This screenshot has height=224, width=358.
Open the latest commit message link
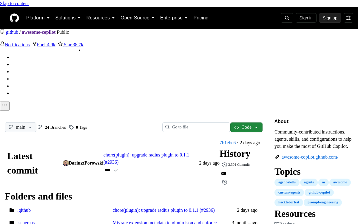[146, 158]
